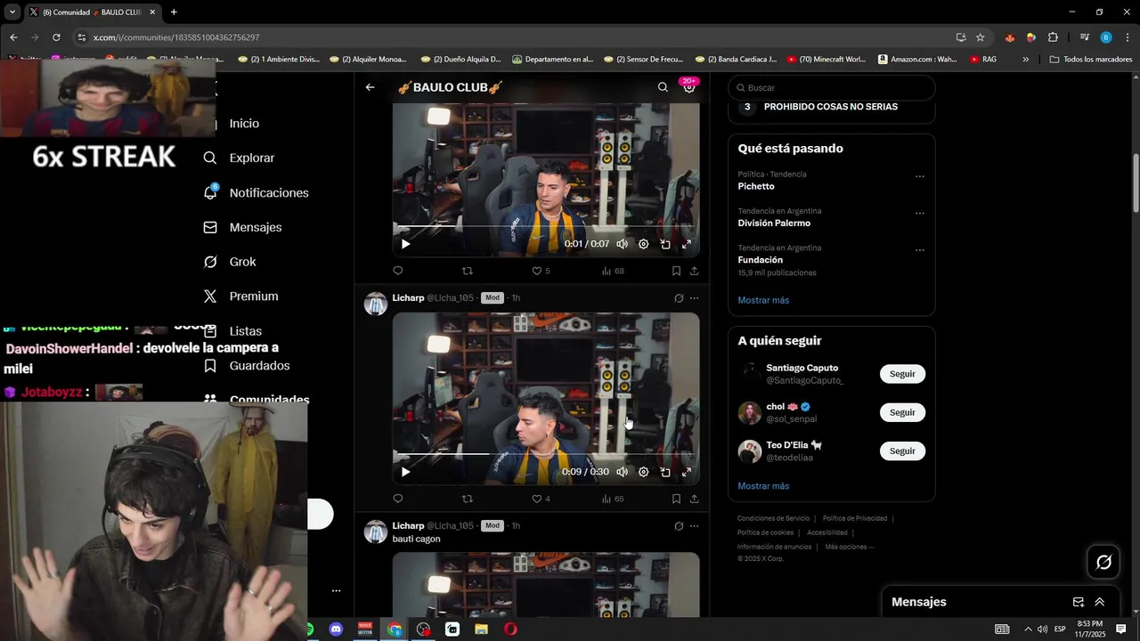Reply to the post with 65 views
This screenshot has width=1140, height=641.
398,499
